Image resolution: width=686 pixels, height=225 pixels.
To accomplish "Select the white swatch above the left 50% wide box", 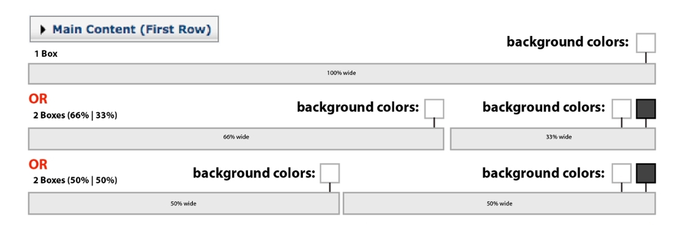I will pyautogui.click(x=329, y=173).
